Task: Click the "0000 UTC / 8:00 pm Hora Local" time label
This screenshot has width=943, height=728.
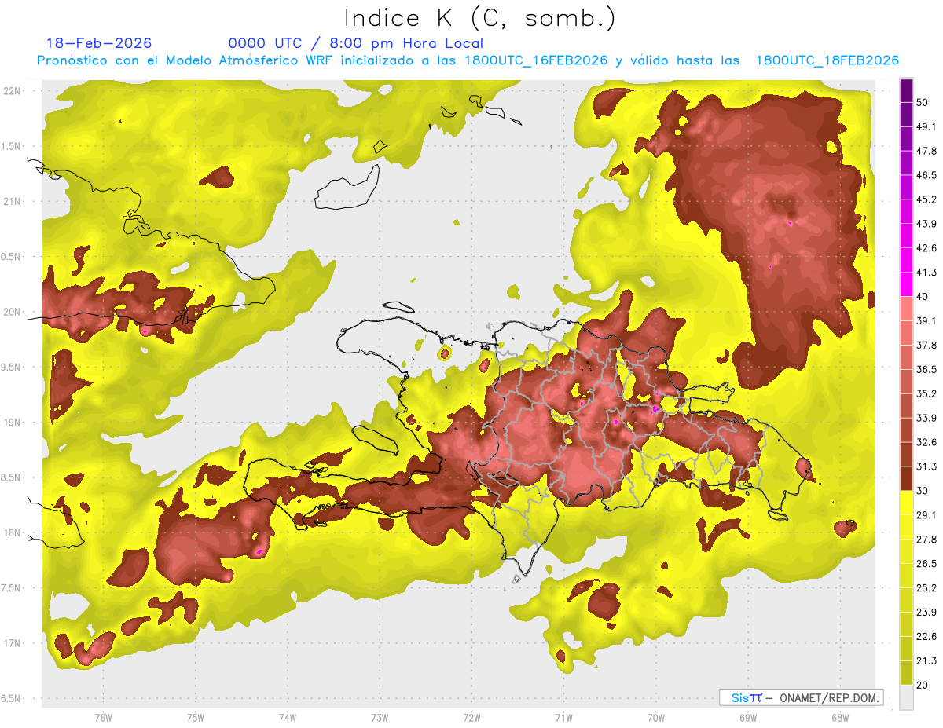Action: tap(356, 43)
